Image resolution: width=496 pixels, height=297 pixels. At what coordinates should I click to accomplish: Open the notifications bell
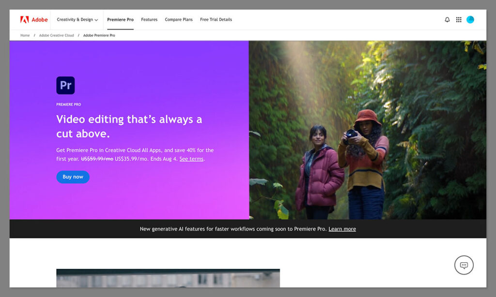(x=447, y=19)
